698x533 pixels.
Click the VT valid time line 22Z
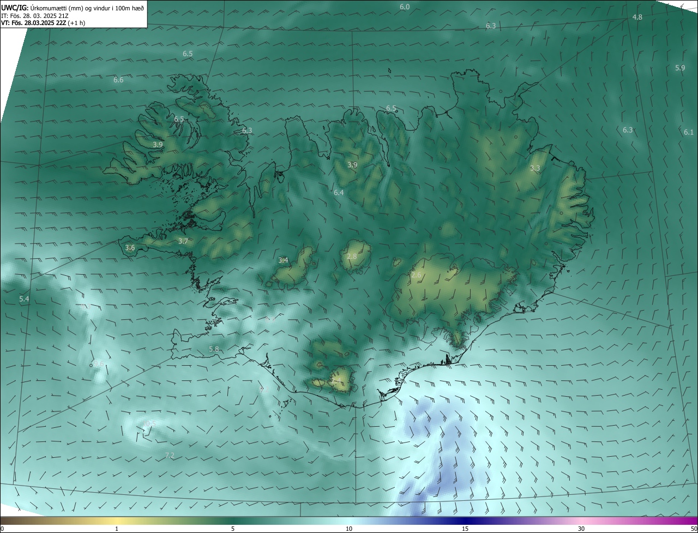tap(43, 23)
